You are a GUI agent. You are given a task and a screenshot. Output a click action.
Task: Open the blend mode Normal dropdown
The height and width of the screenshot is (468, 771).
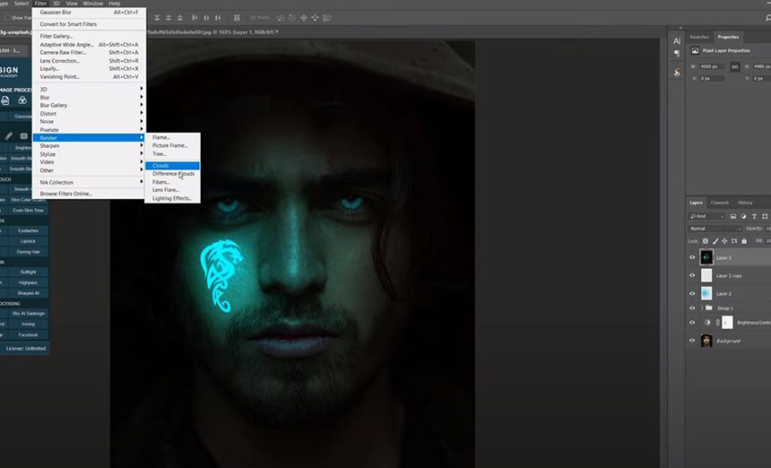tap(715, 229)
